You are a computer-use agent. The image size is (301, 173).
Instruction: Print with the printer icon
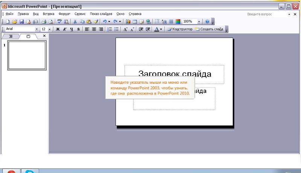tap(44, 22)
